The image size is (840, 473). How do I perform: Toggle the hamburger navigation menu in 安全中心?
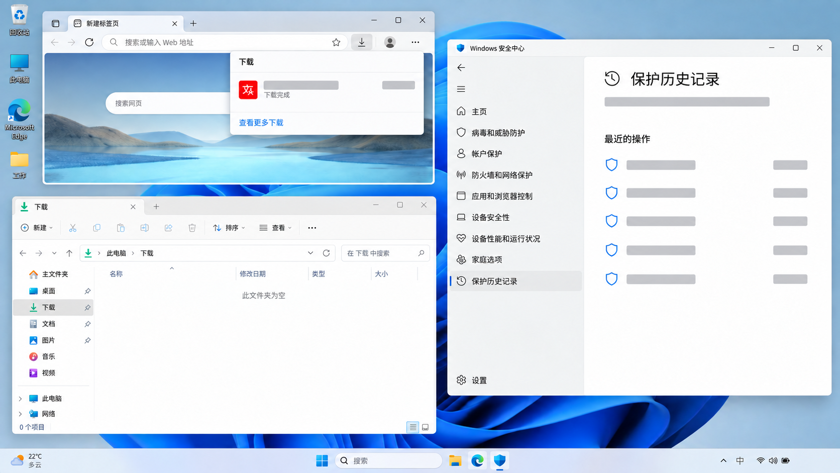tap(461, 89)
